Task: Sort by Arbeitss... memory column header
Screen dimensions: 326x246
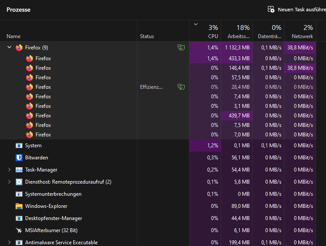Action: click(237, 31)
